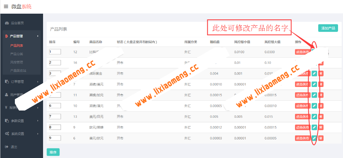Click the 0.015 risk max value
Screen dimensions: 343x158
[269, 117]
